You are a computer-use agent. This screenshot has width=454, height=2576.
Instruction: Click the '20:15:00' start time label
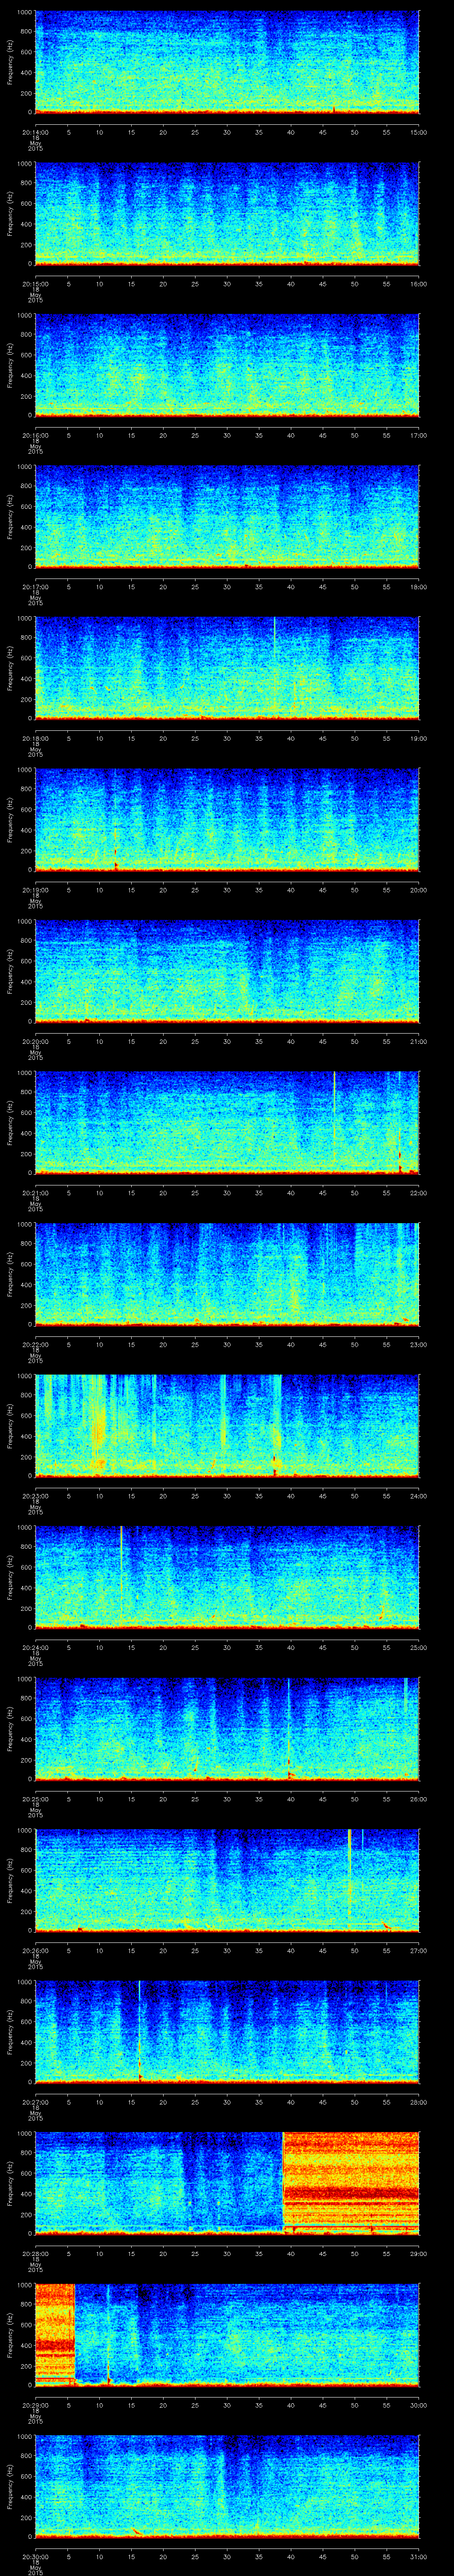pyautogui.click(x=35, y=284)
